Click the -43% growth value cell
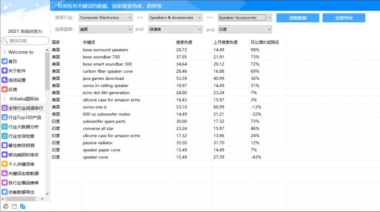 pos(256,157)
